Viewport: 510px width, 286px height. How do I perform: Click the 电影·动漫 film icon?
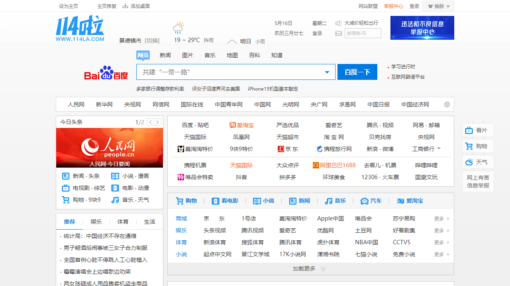[115, 188]
